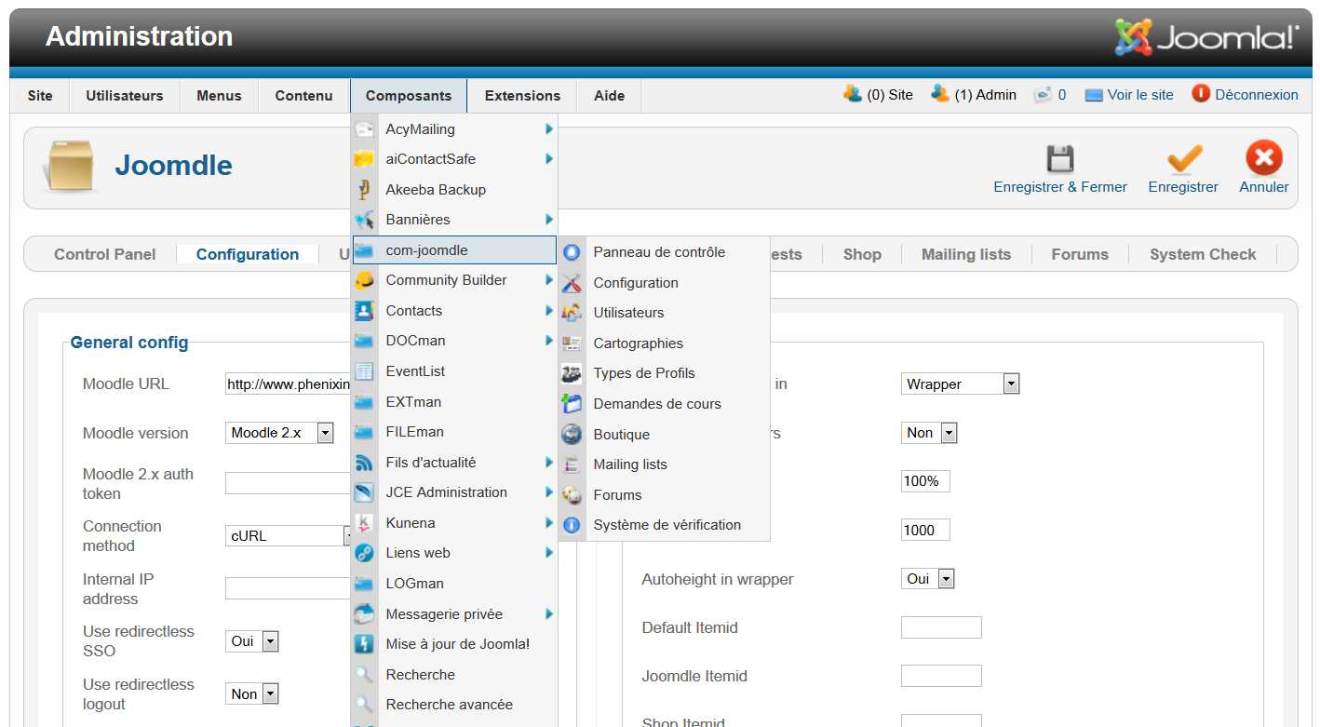
Task: Click the Système de vérification info icon
Action: 572,525
